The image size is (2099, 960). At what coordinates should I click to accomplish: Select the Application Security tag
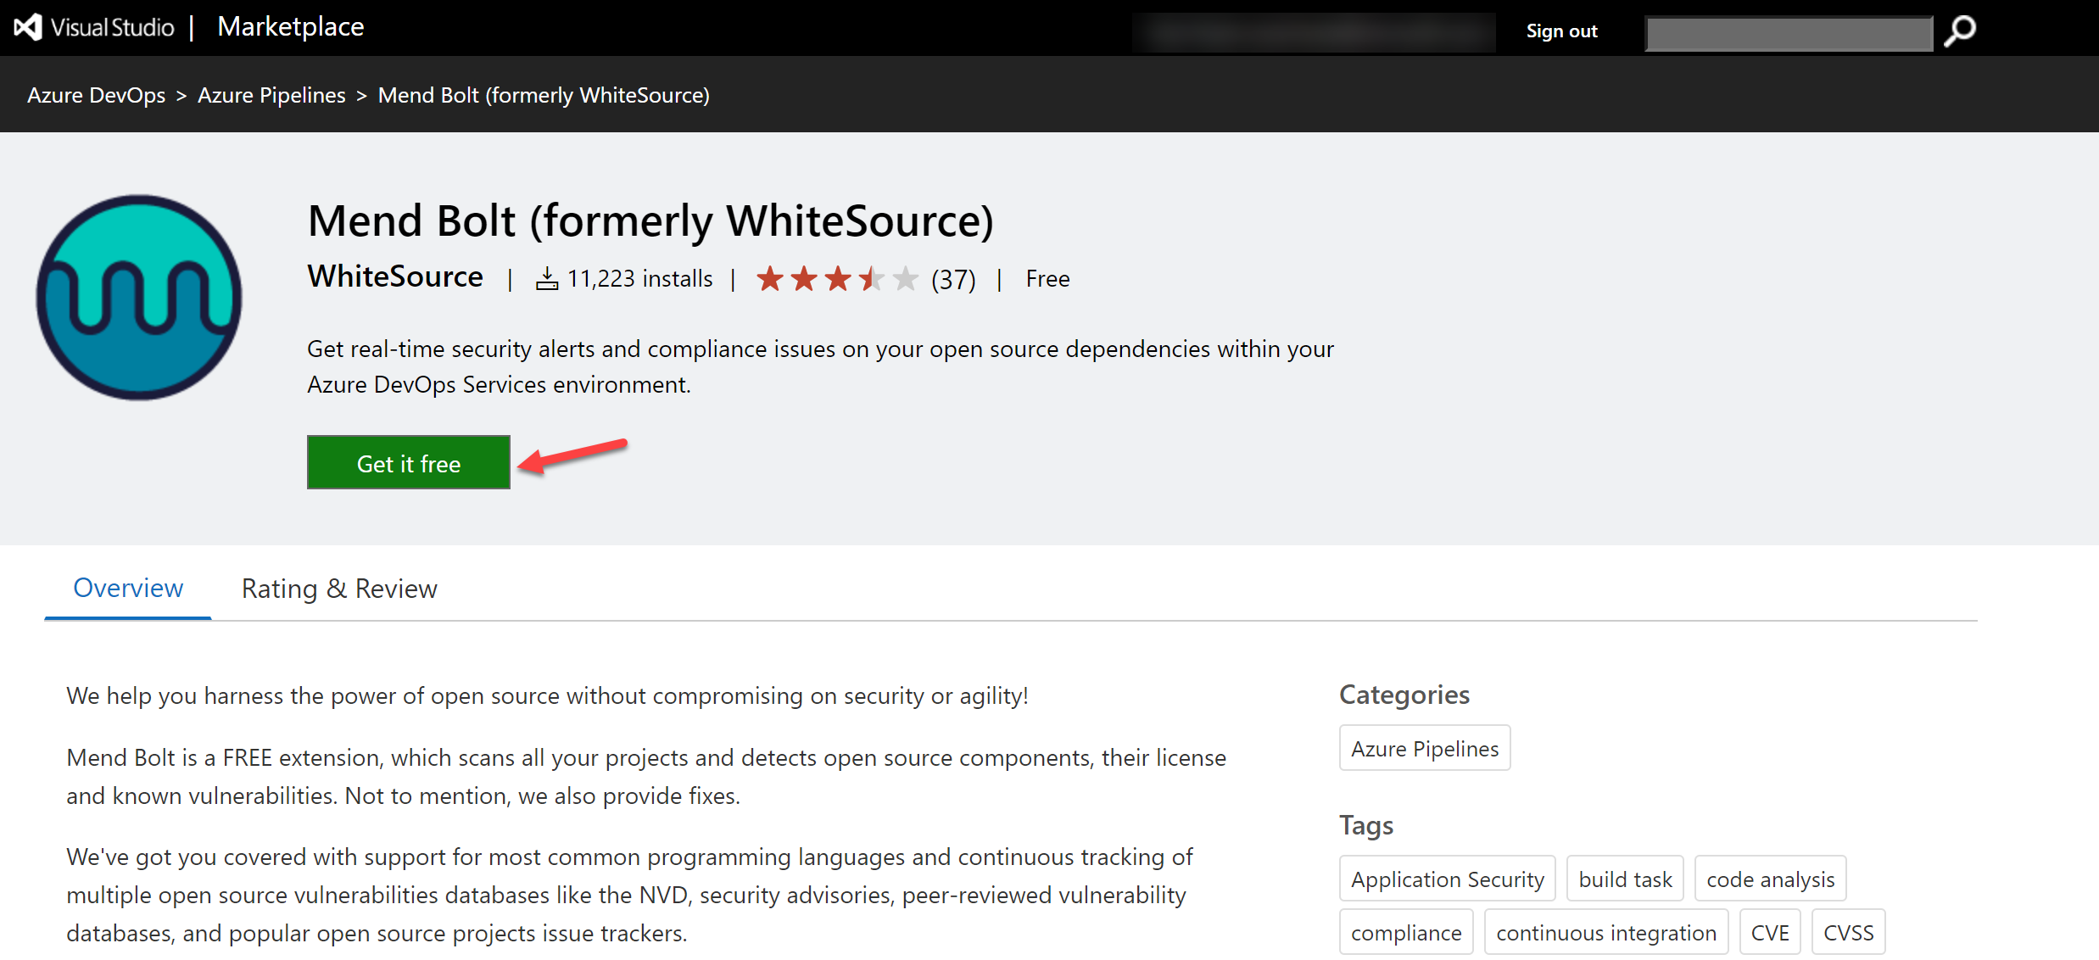point(1448,879)
